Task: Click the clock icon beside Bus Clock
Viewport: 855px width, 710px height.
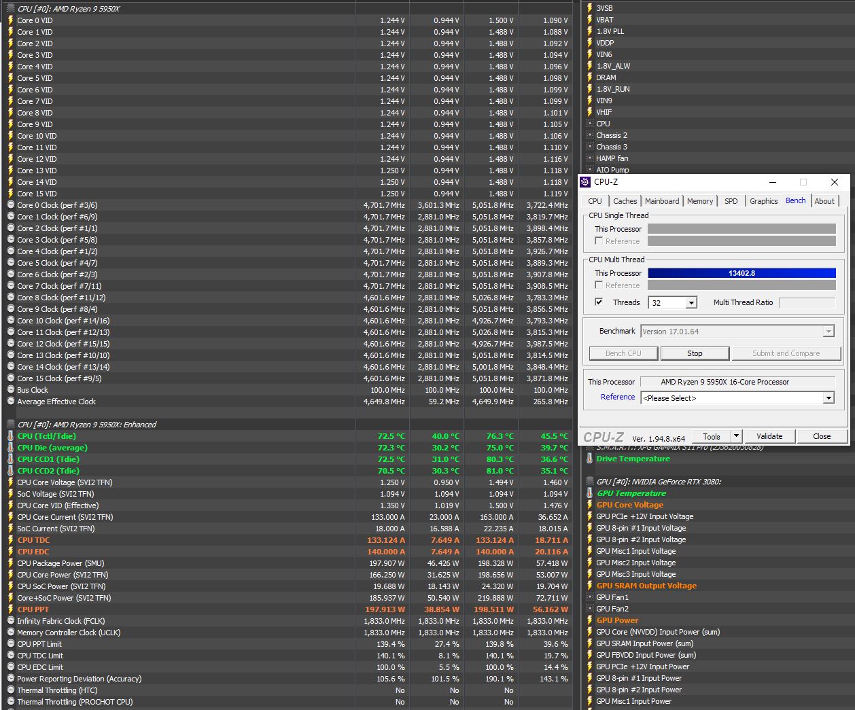Action: (10, 390)
